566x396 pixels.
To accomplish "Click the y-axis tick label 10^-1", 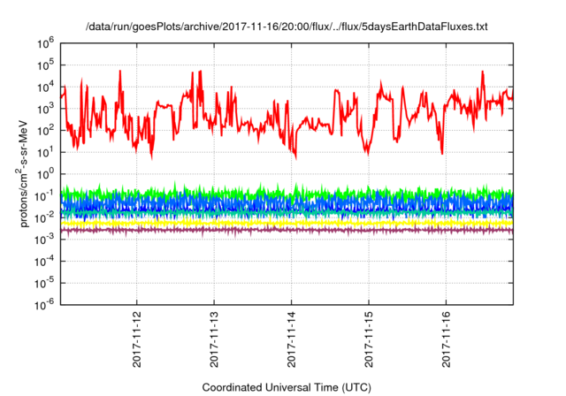I will coord(45,196).
